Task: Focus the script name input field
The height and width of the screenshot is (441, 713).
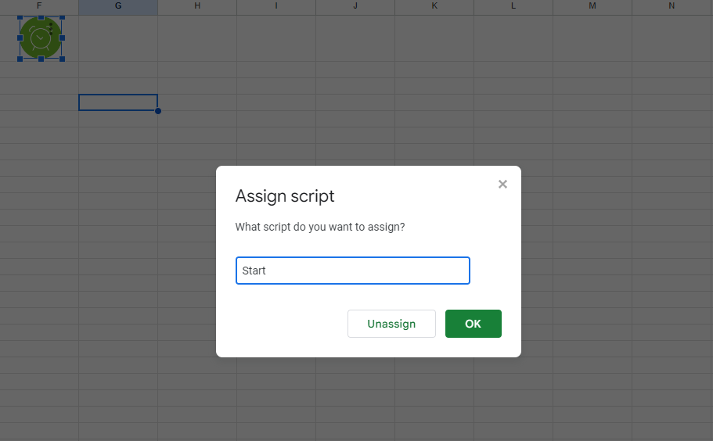Action: [352, 271]
